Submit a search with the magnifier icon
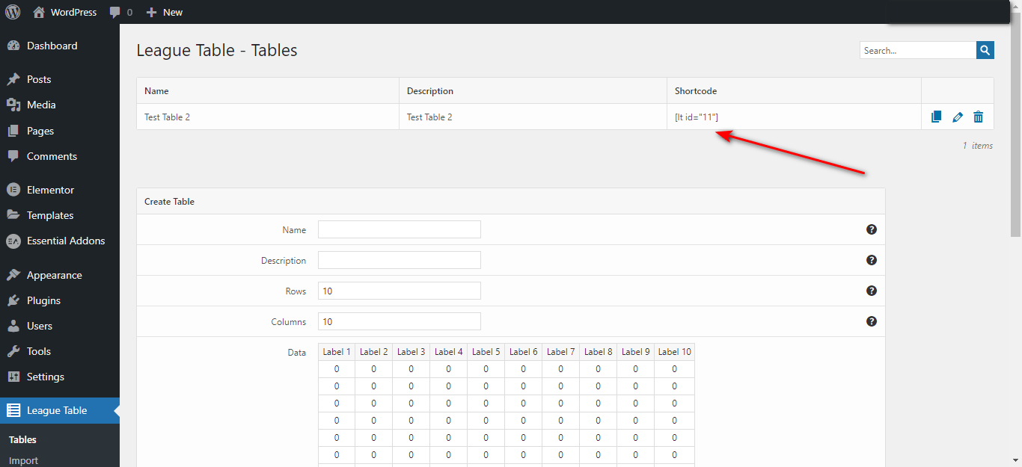This screenshot has height=467, width=1022. tap(985, 49)
